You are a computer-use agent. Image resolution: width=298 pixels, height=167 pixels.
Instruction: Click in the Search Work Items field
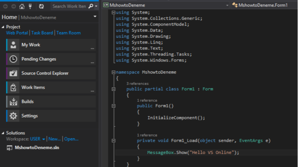tap(69, 6)
